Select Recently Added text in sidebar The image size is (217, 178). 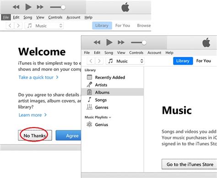[110, 77]
